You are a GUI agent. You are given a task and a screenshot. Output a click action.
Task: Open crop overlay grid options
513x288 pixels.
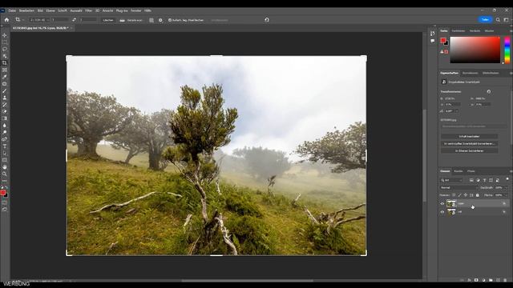(x=151, y=20)
